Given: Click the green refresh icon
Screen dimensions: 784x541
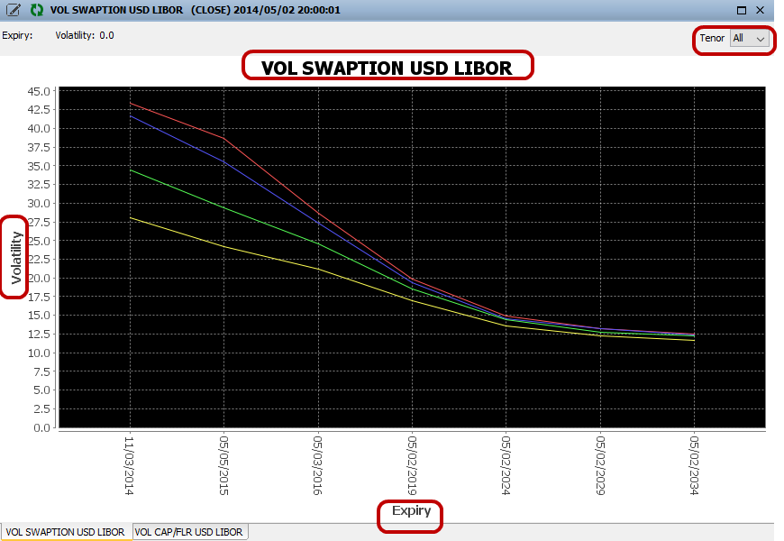Looking at the screenshot, I should pos(37,10).
